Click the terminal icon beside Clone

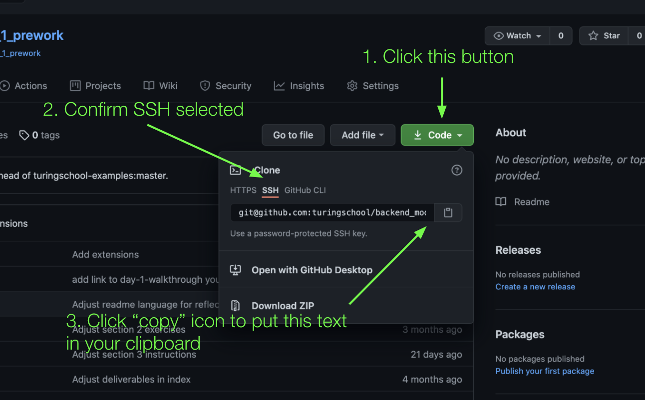235,170
